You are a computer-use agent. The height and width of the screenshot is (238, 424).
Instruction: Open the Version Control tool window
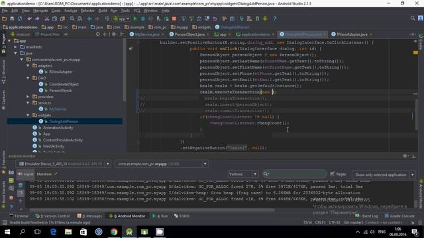(53, 216)
